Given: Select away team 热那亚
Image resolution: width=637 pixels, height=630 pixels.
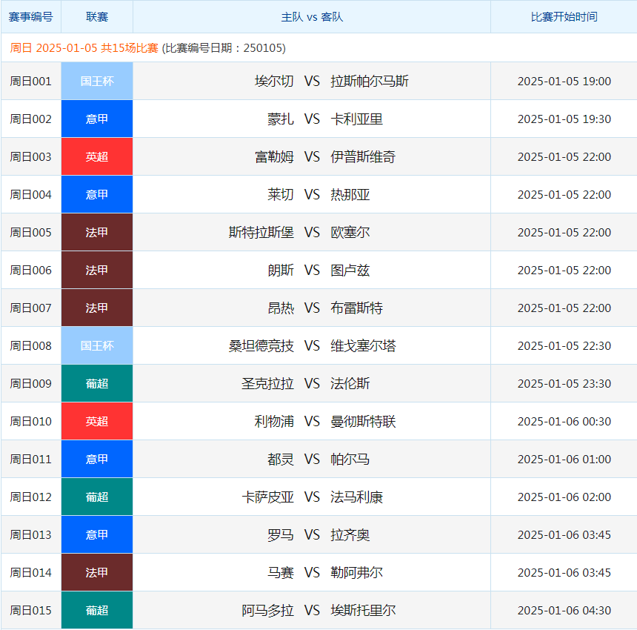Looking at the screenshot, I should [x=350, y=195].
